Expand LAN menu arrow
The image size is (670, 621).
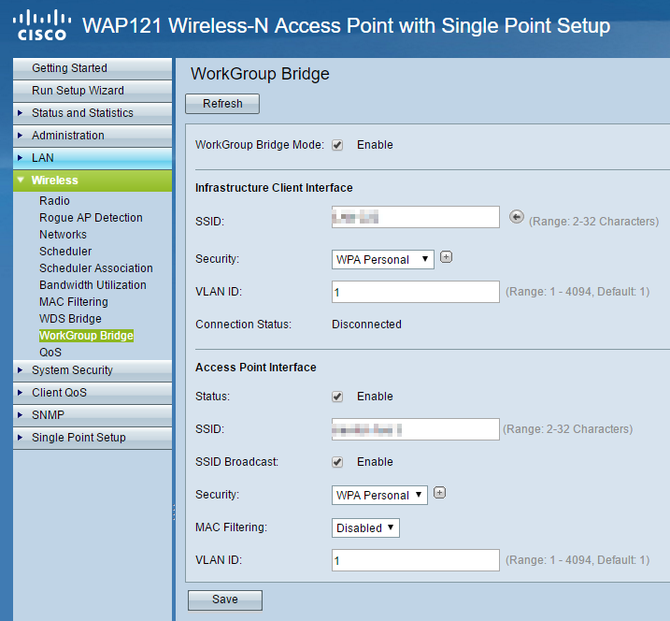point(20,158)
